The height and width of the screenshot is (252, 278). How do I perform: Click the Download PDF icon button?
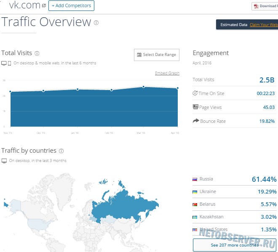click(x=265, y=6)
